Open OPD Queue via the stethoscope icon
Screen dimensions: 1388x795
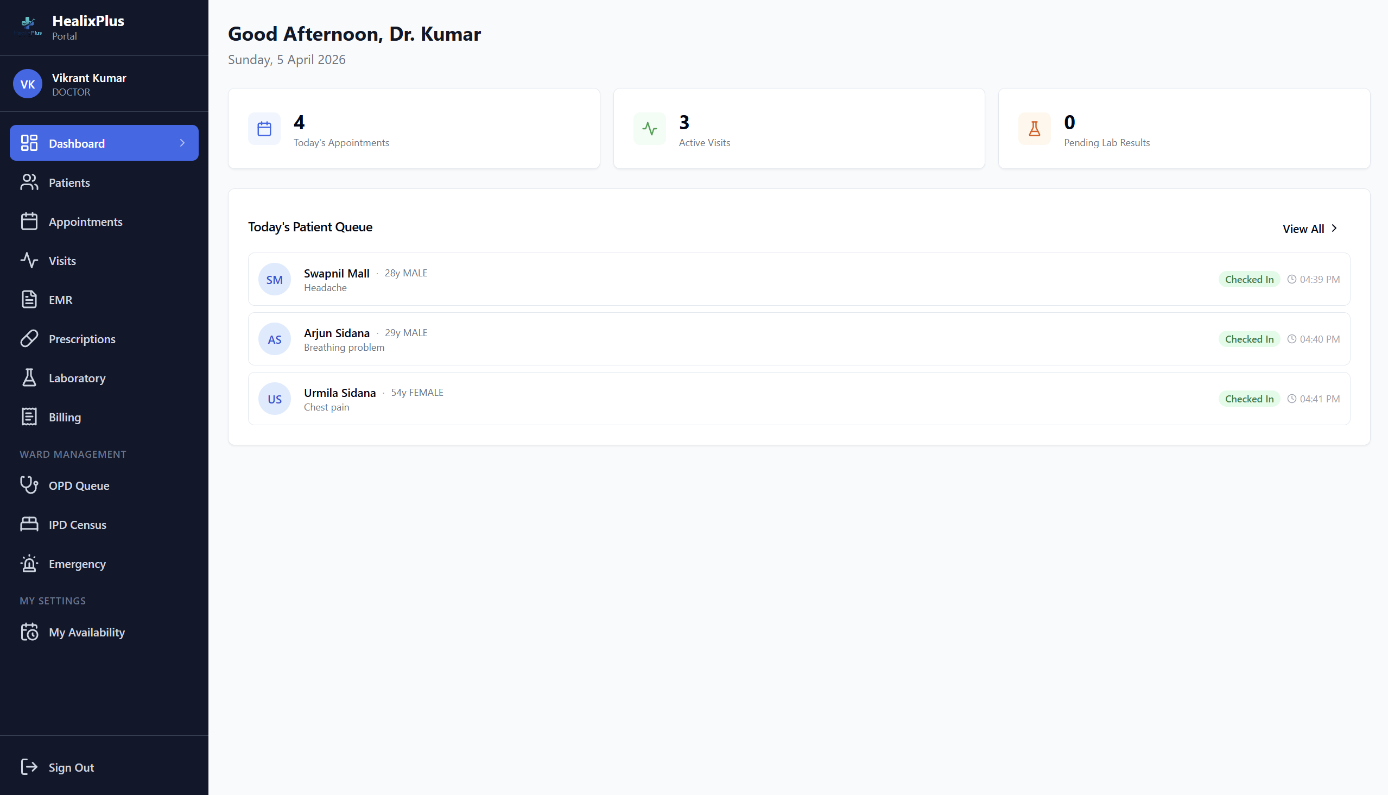pyautogui.click(x=29, y=485)
